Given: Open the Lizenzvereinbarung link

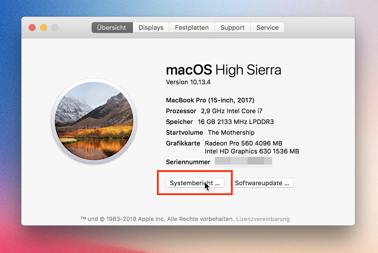Looking at the screenshot, I should click(x=263, y=219).
